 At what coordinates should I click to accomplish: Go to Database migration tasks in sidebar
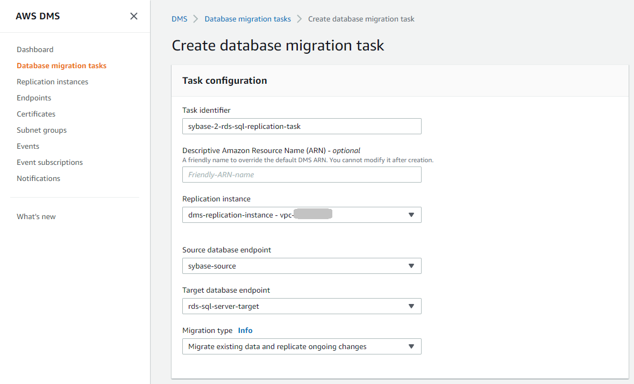61,66
